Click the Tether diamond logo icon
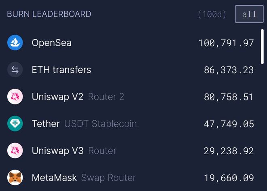Image resolution: width=267 pixels, height=191 pixels. (x=15, y=123)
